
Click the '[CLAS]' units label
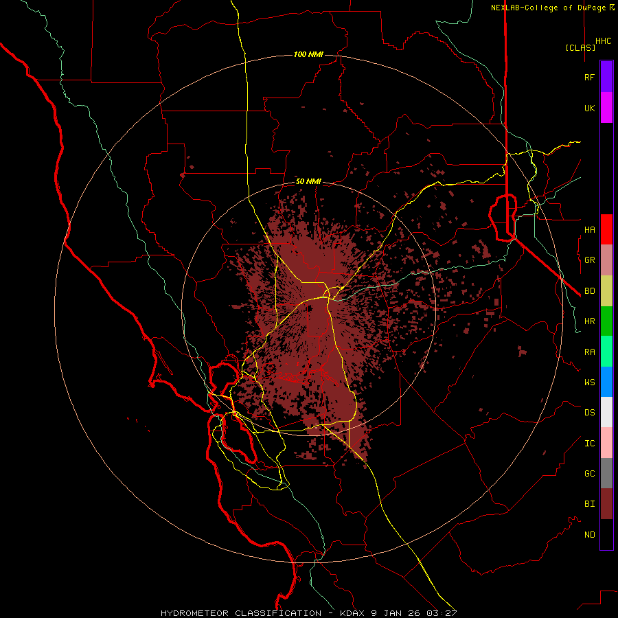point(580,47)
